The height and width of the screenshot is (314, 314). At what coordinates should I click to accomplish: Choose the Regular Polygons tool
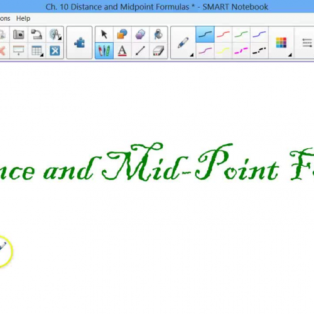[x=140, y=34]
